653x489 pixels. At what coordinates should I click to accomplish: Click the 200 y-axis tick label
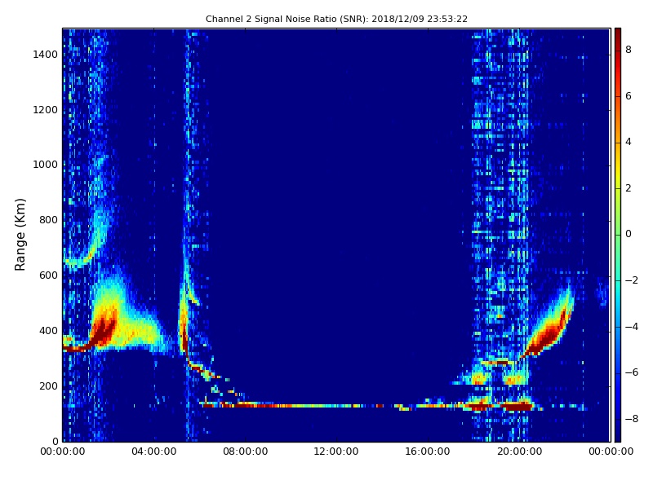(x=48, y=385)
